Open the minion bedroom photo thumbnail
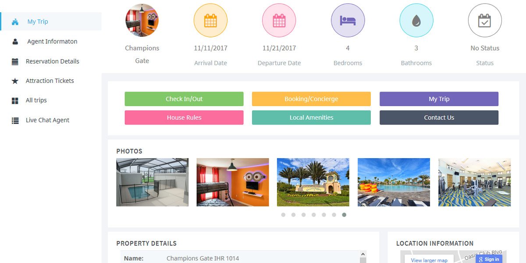Screen dimensions: 526x263 (x=233, y=182)
